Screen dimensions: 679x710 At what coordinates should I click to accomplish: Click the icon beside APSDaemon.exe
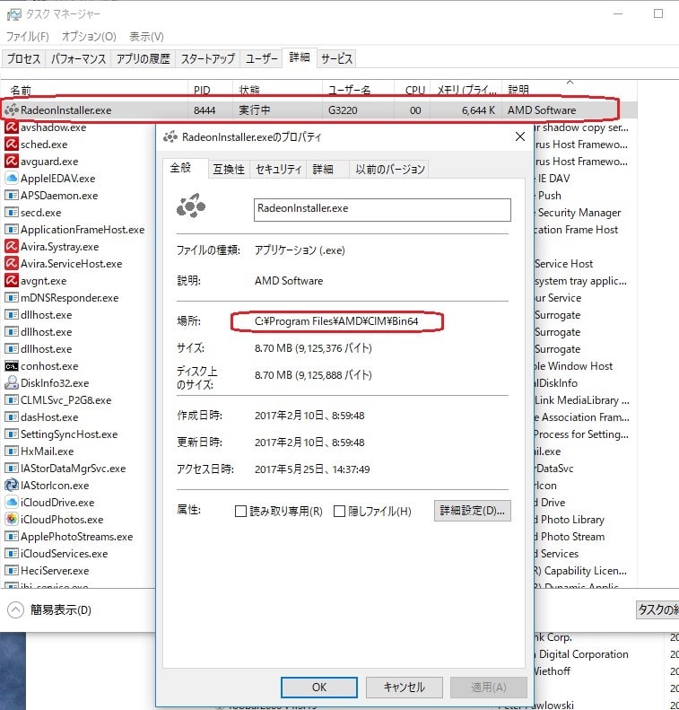pos(12,195)
